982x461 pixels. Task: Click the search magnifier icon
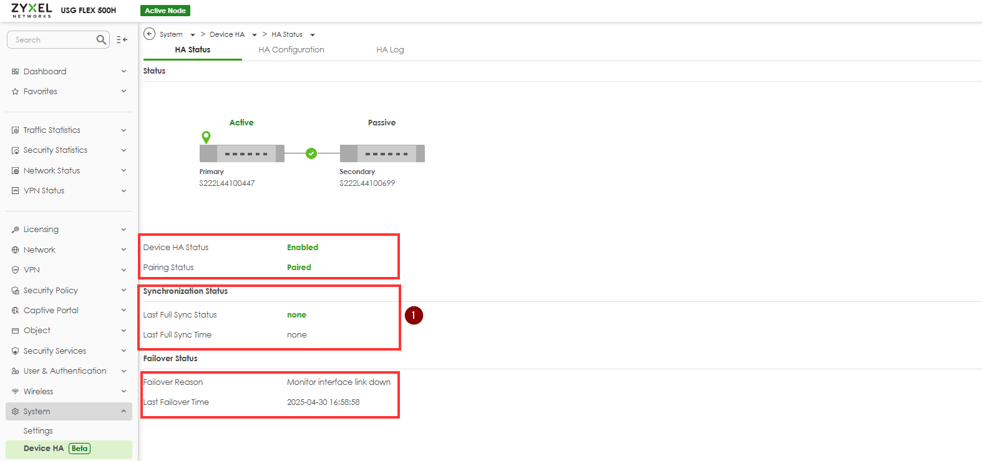pyautogui.click(x=101, y=40)
